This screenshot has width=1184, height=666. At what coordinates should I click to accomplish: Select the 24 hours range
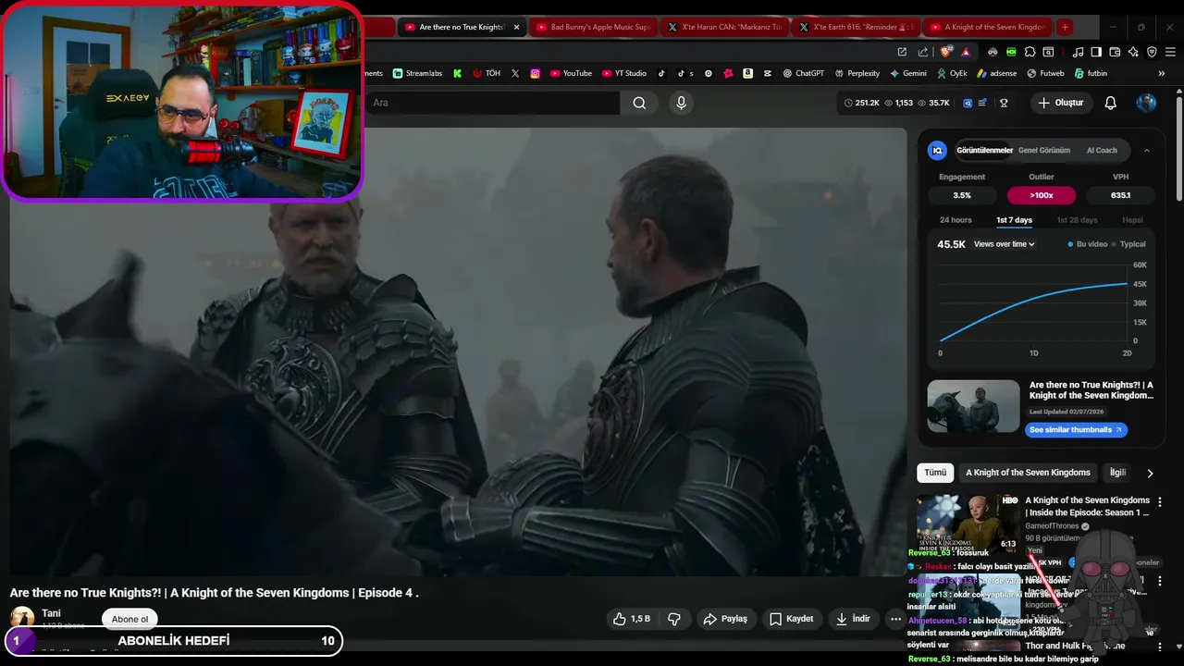click(956, 220)
